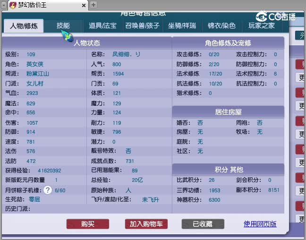Click the role value 英女侠
306x240 pixels.
tap(35, 64)
